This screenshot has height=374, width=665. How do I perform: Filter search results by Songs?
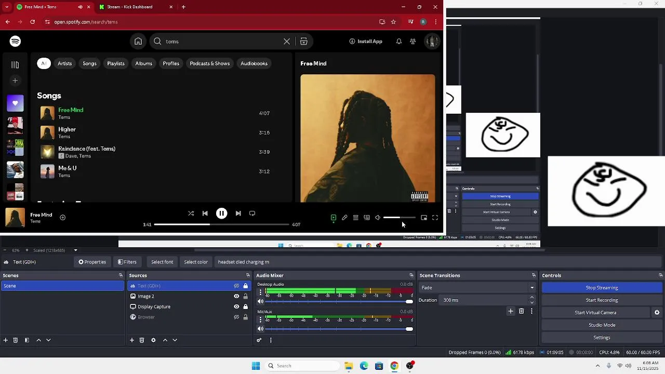pos(89,63)
